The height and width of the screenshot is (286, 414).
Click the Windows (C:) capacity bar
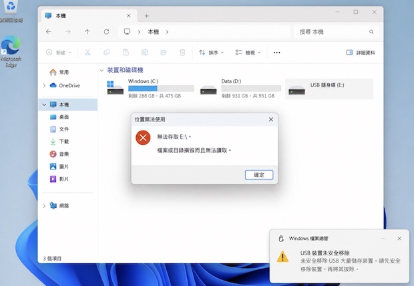point(161,88)
